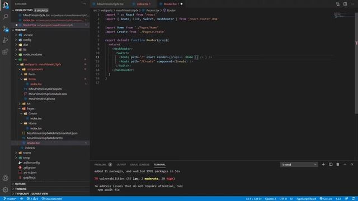Split the editor to the right
The height and width of the screenshot is (201, 358).
tap(345, 4)
